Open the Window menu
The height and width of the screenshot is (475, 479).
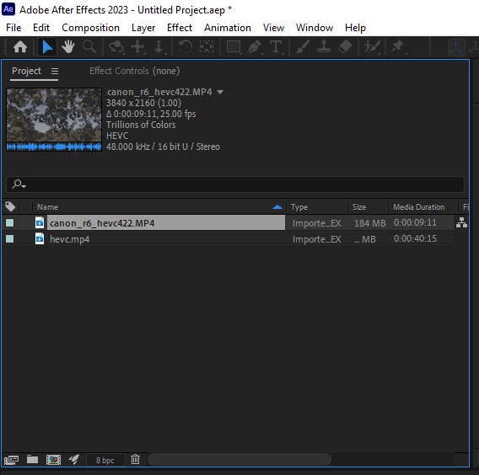click(315, 28)
